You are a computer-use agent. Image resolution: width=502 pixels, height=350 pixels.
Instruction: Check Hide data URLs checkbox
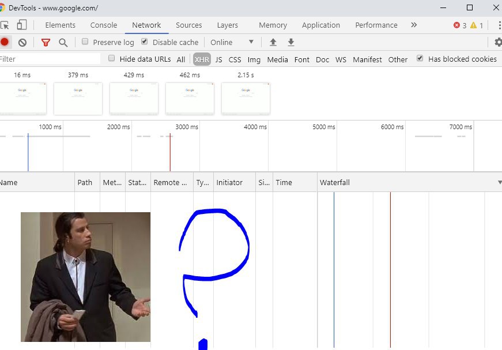[x=111, y=58]
